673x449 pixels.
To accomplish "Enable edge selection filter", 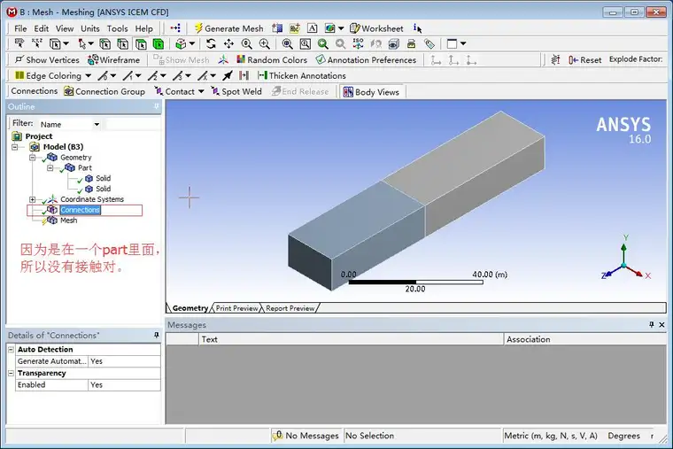I will click(x=123, y=43).
